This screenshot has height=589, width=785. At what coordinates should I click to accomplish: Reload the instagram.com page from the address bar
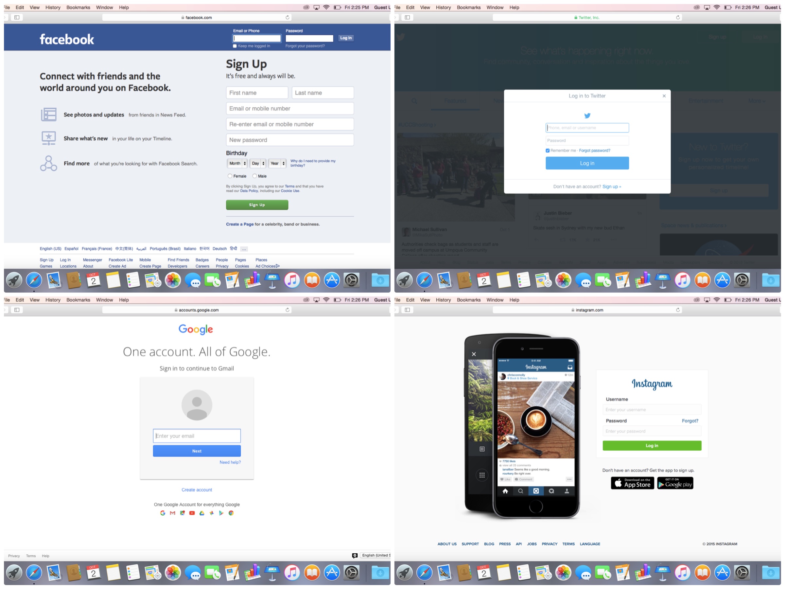coord(678,310)
